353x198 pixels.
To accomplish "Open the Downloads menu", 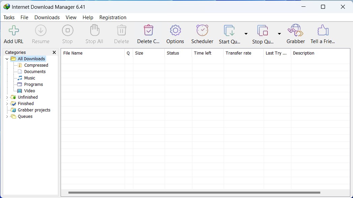I will [47, 17].
